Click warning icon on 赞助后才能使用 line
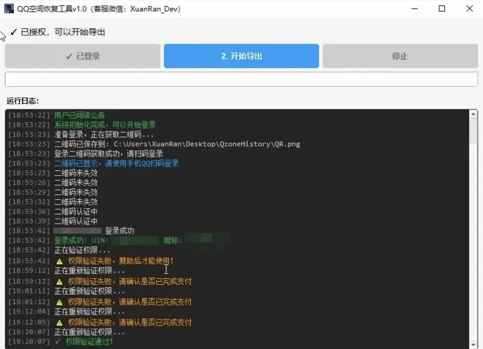Image resolution: width=483 pixels, height=349 pixels. coord(59,261)
